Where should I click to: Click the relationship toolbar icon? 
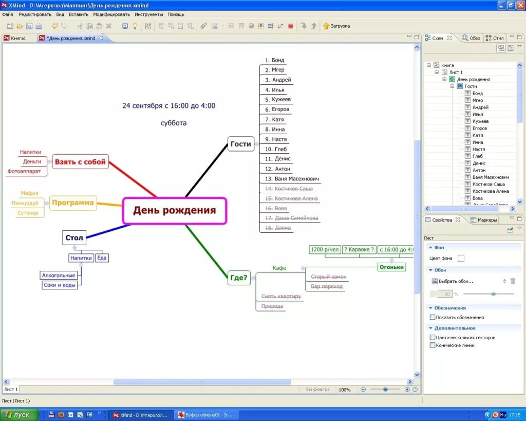click(280, 26)
